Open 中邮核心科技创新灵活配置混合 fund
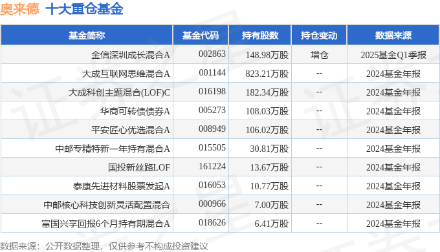 click(107, 205)
